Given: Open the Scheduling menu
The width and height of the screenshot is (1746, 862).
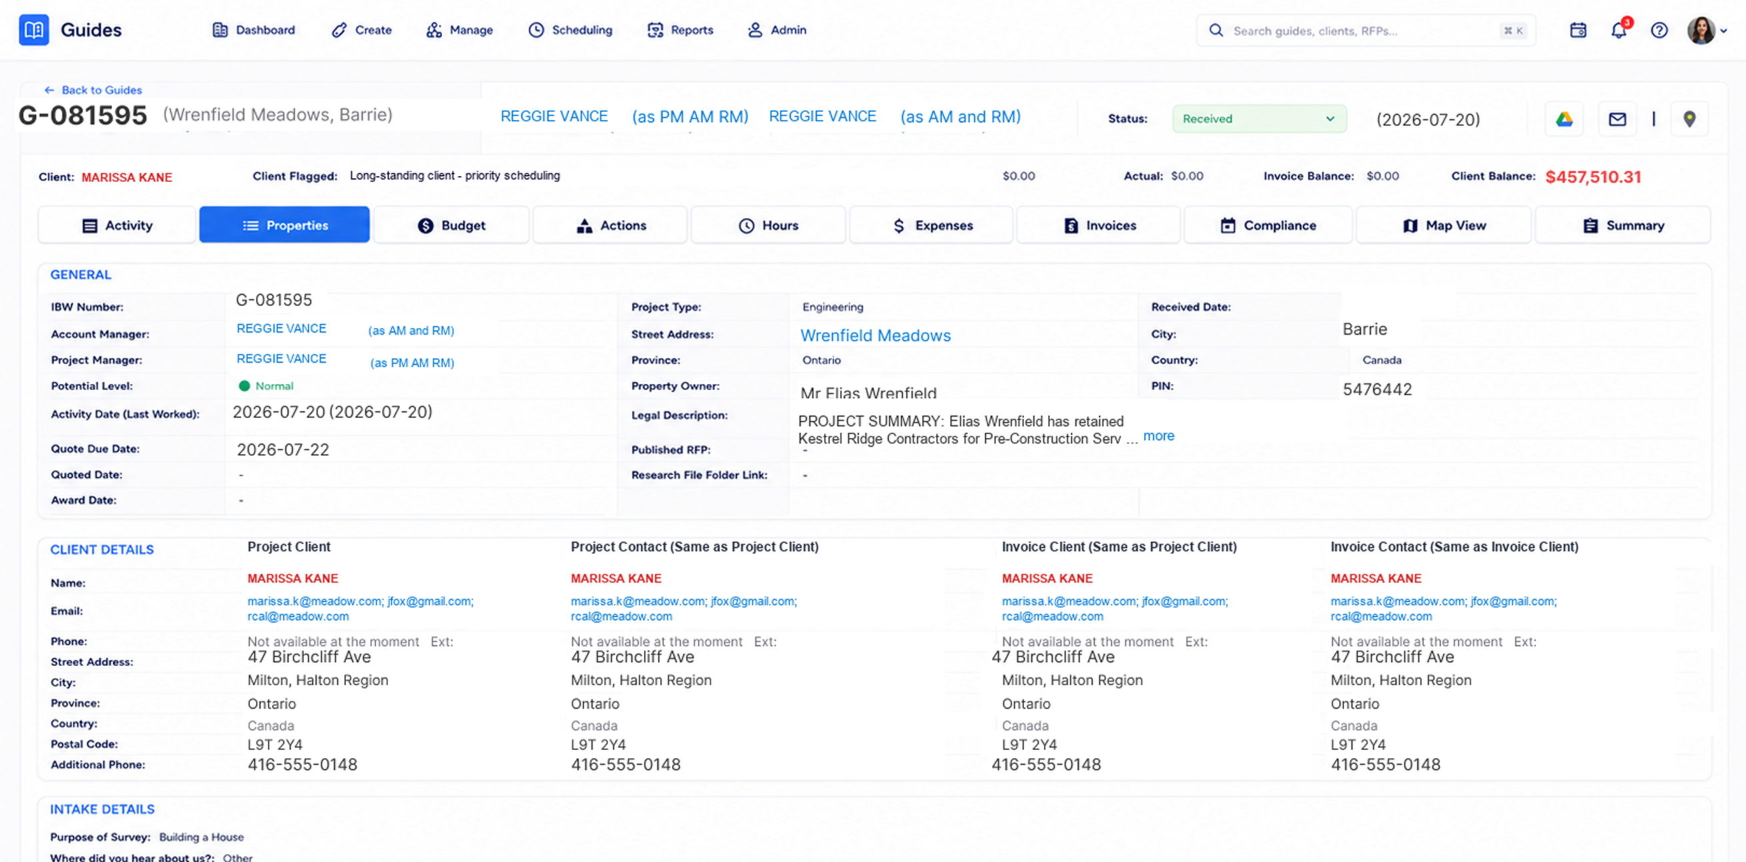Looking at the screenshot, I should pos(571,30).
